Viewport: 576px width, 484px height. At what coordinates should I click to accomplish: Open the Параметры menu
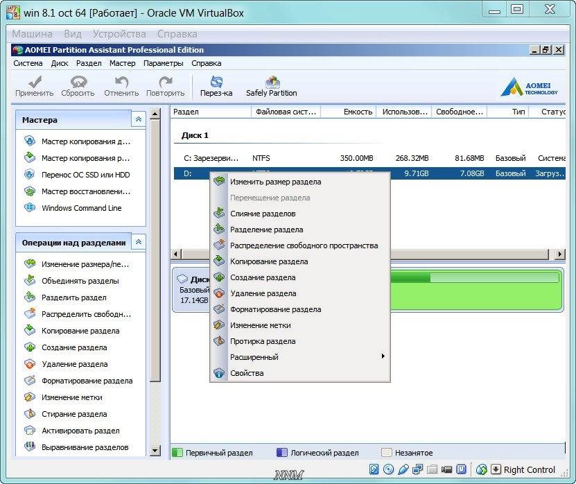click(x=164, y=63)
